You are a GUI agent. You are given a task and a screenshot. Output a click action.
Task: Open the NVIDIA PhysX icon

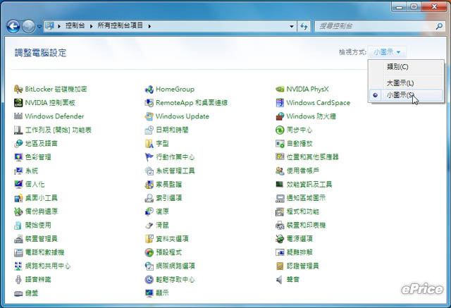(x=280, y=89)
